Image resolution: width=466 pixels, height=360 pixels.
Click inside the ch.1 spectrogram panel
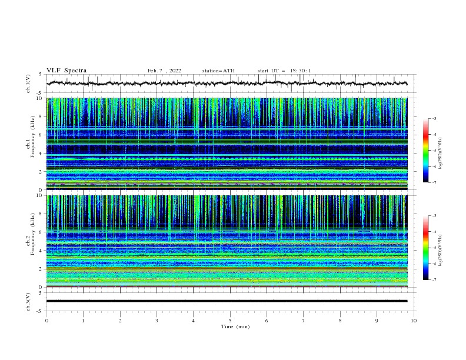[227, 144]
